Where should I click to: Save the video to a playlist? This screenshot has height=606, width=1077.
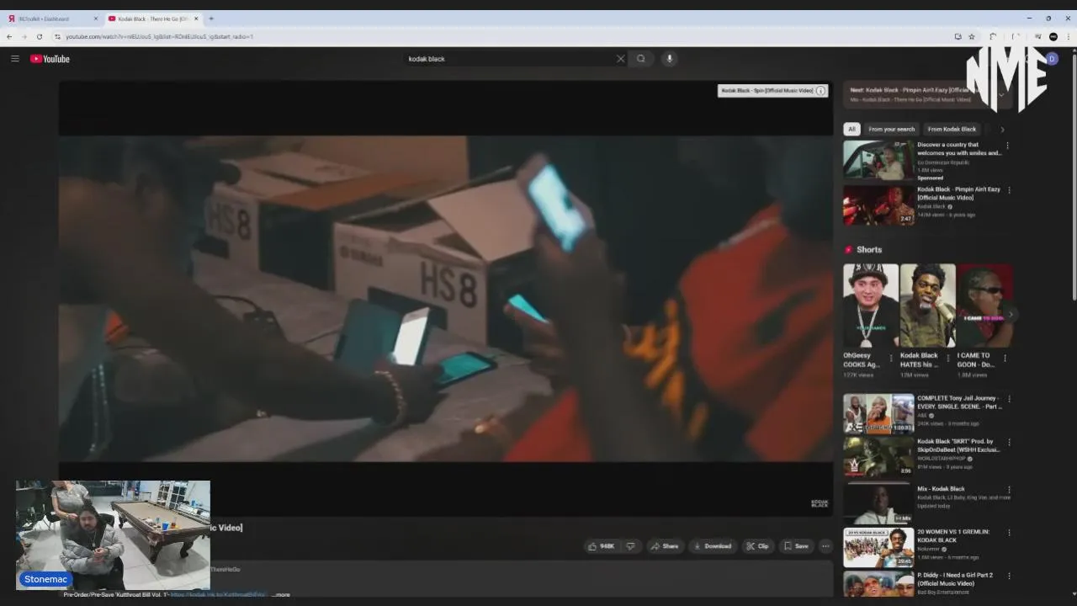(796, 546)
